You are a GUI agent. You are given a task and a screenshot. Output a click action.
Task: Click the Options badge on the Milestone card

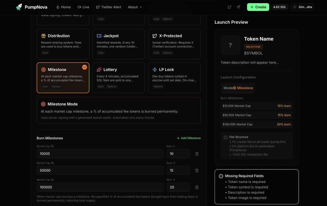click(56, 86)
